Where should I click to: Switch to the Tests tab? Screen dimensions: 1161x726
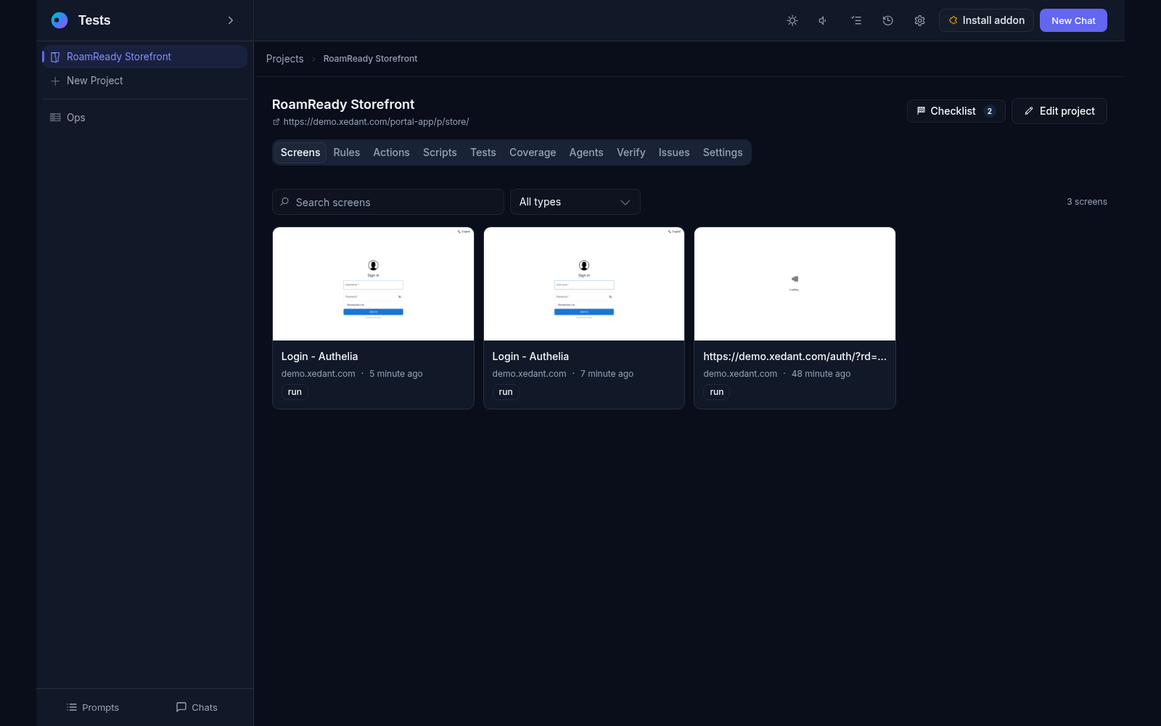[x=483, y=152]
